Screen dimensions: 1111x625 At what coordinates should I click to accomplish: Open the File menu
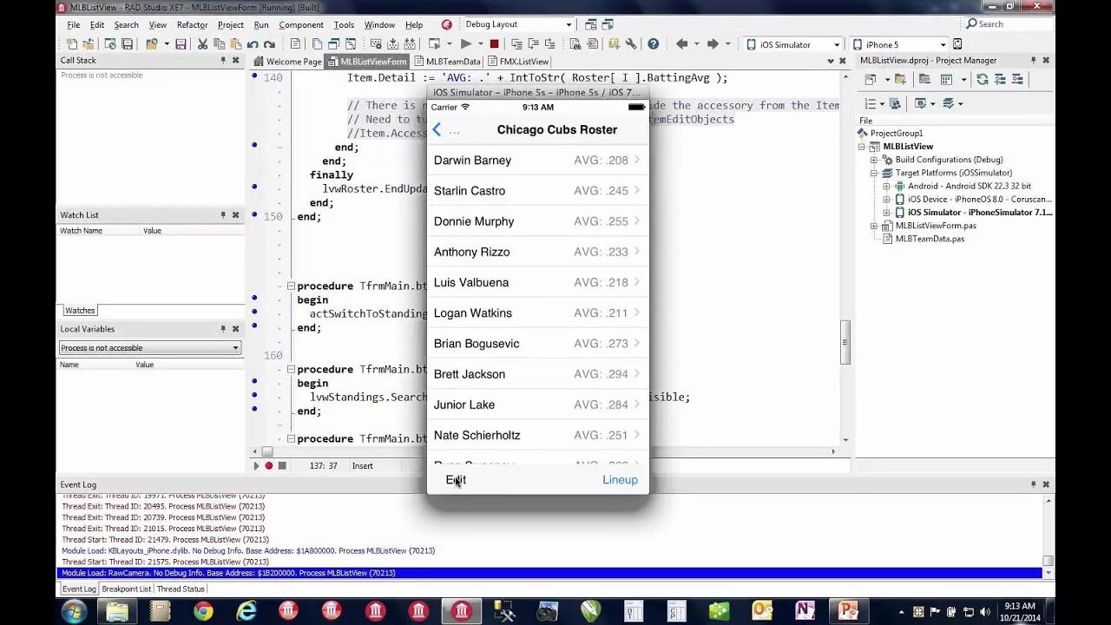74,25
